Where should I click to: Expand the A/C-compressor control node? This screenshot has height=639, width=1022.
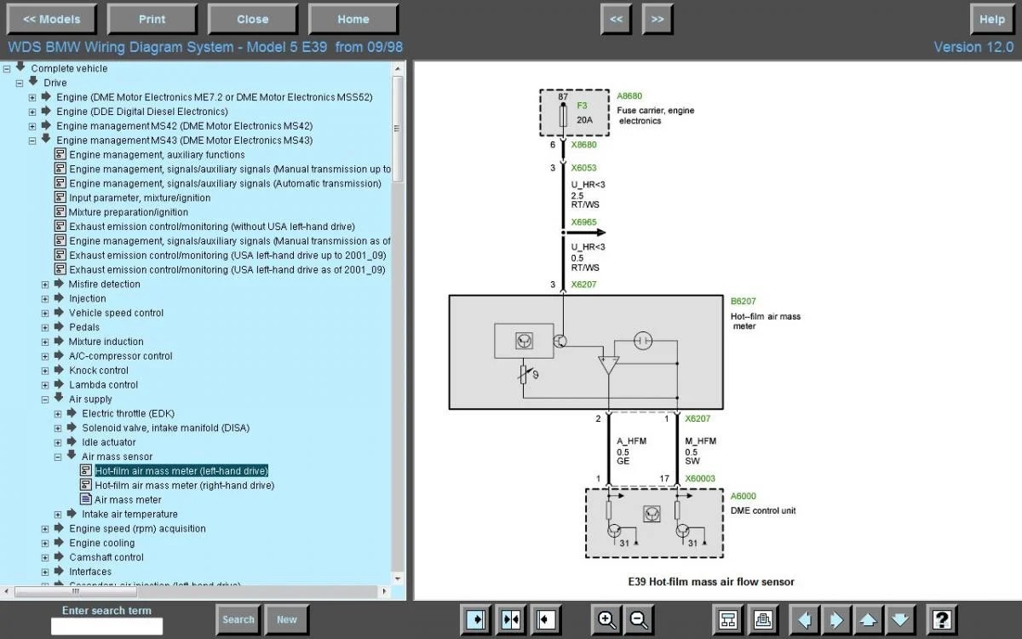[45, 356]
